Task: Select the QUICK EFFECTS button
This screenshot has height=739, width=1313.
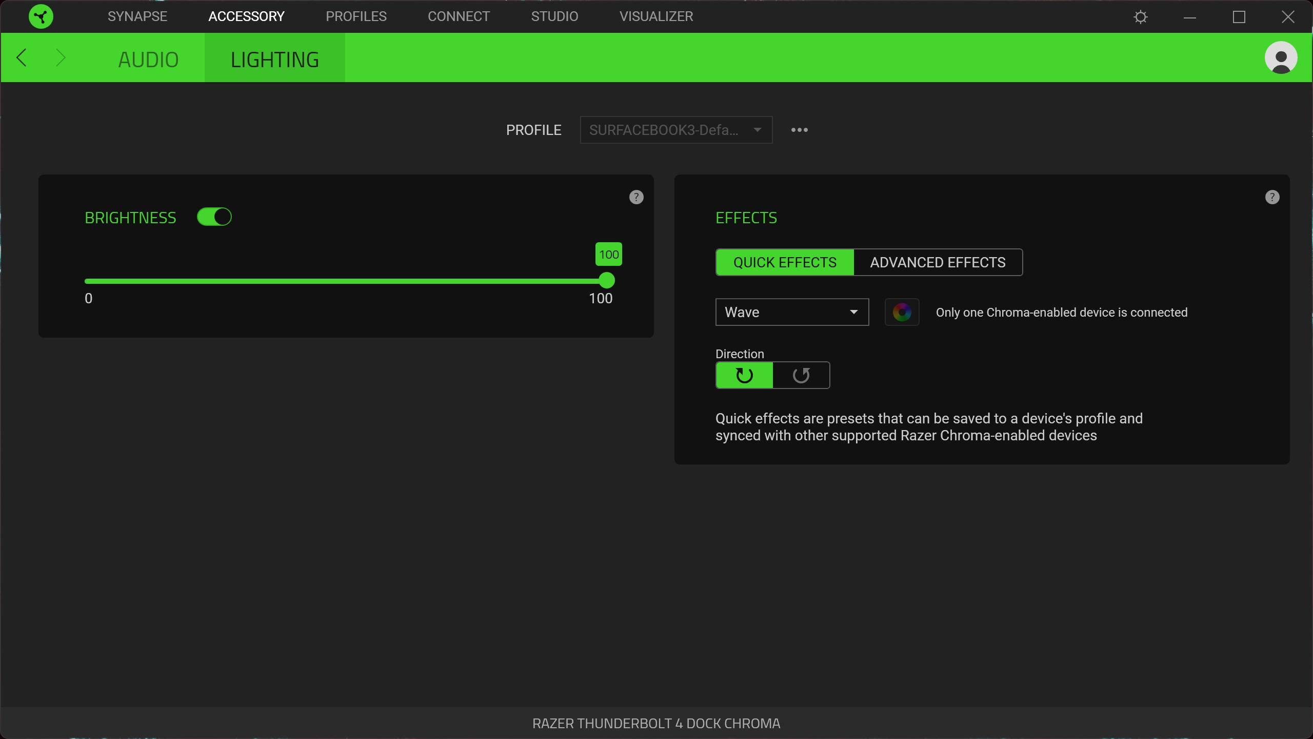Action: [x=785, y=262]
